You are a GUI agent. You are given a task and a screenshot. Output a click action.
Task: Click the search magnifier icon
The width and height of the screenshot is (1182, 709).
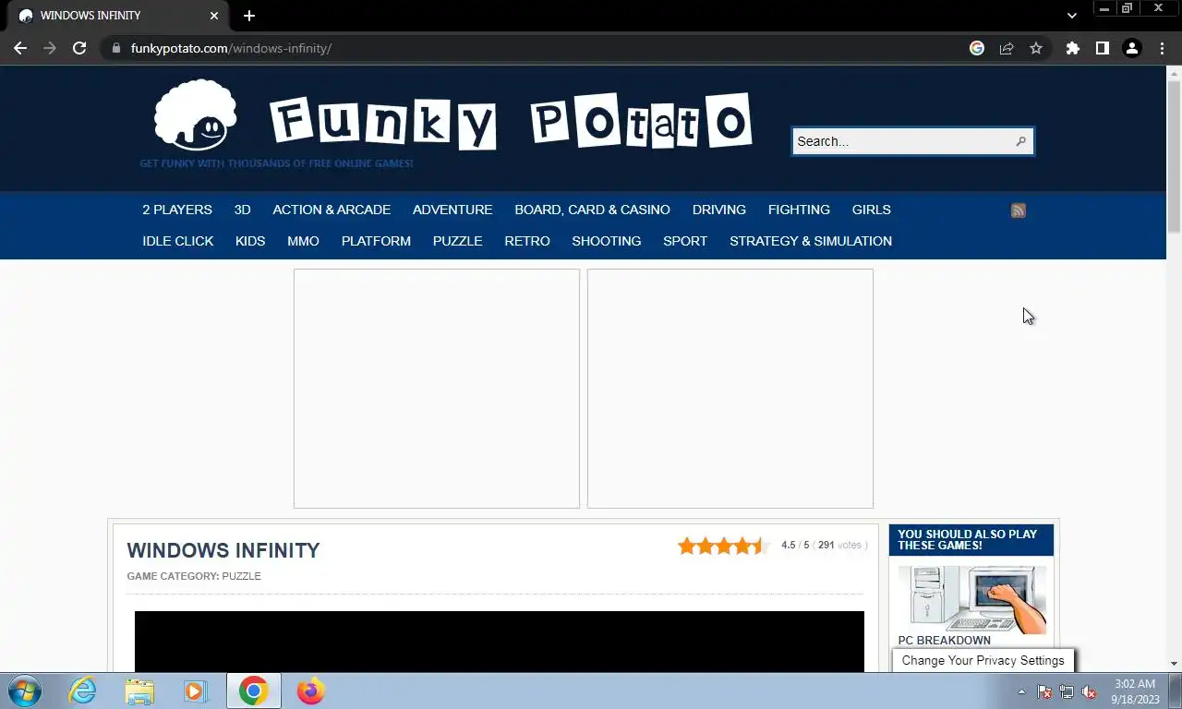pos(1020,141)
